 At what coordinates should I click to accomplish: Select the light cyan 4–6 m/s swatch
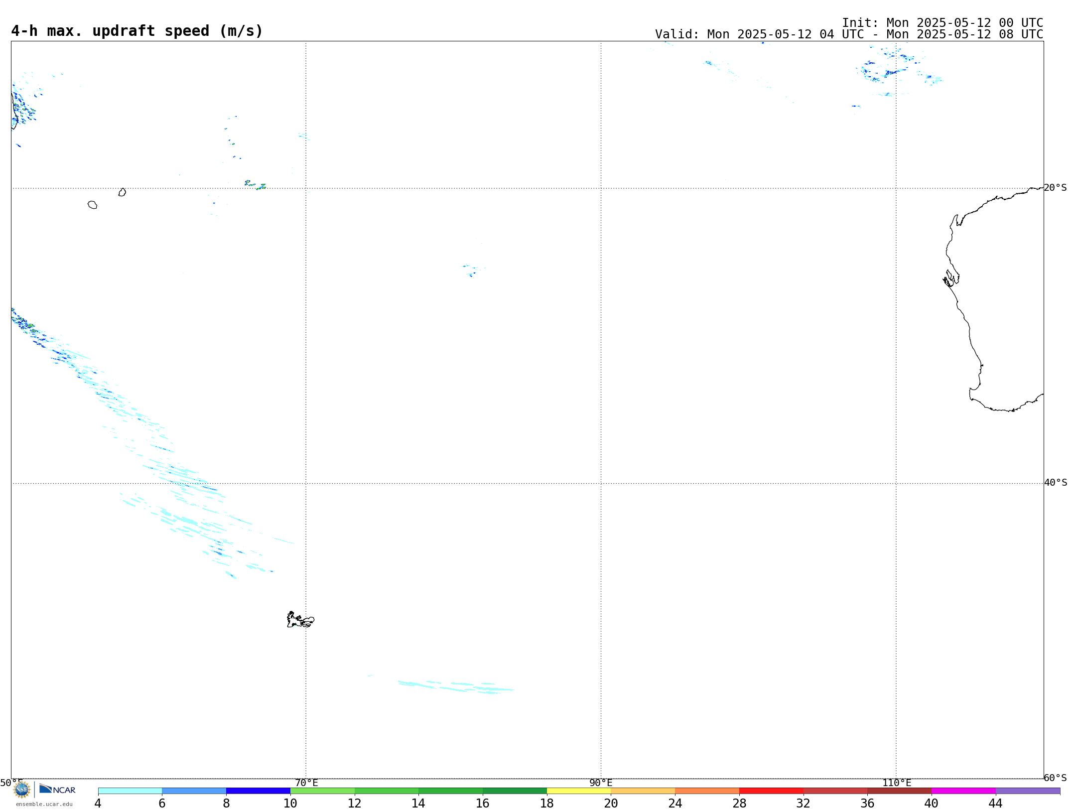[x=130, y=791]
